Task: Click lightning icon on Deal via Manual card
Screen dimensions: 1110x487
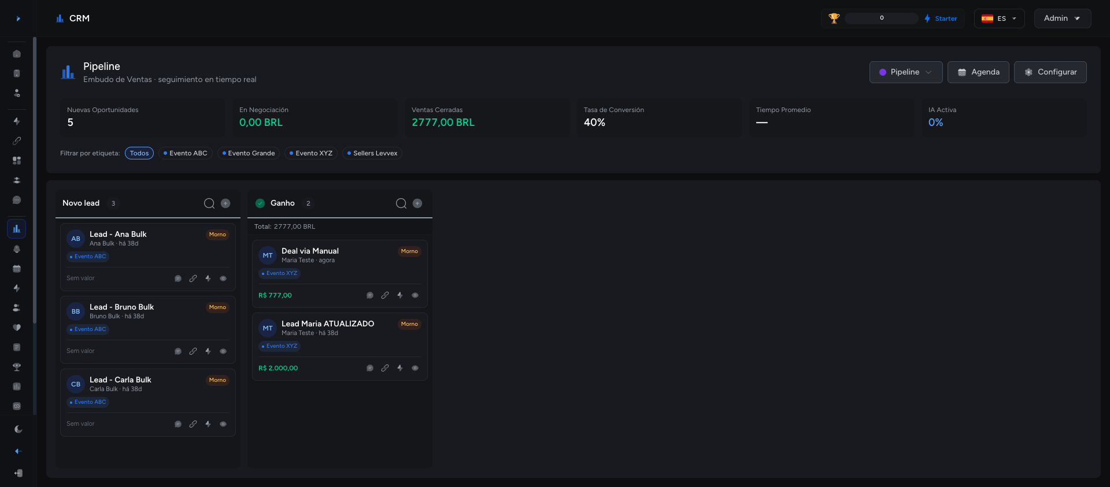Action: (x=400, y=295)
